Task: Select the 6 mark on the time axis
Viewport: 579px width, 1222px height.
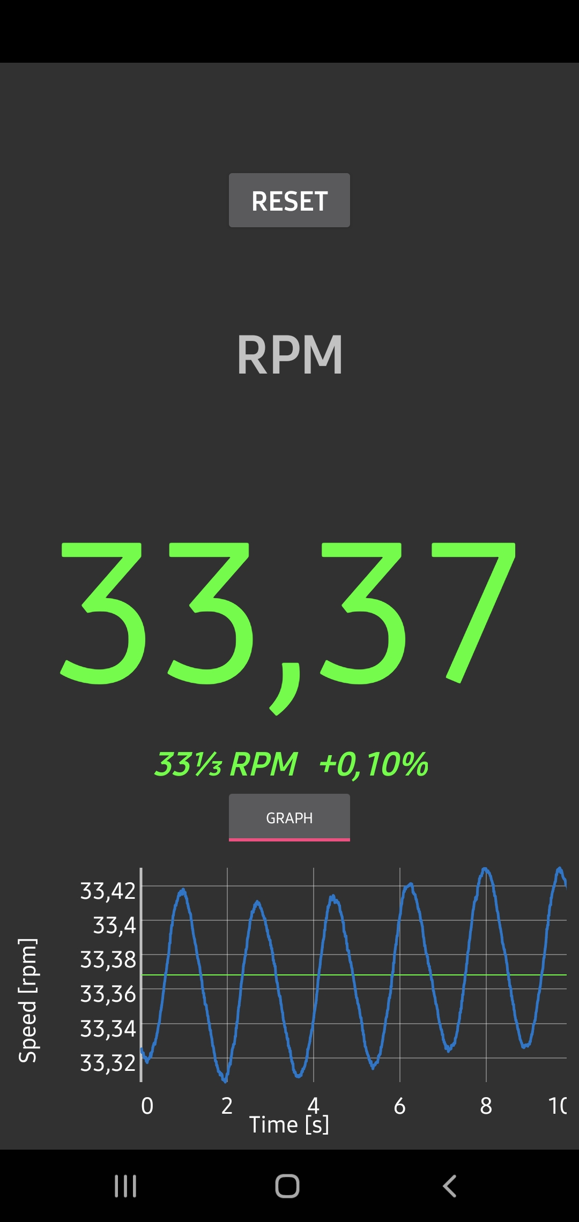Action: pos(399,1106)
